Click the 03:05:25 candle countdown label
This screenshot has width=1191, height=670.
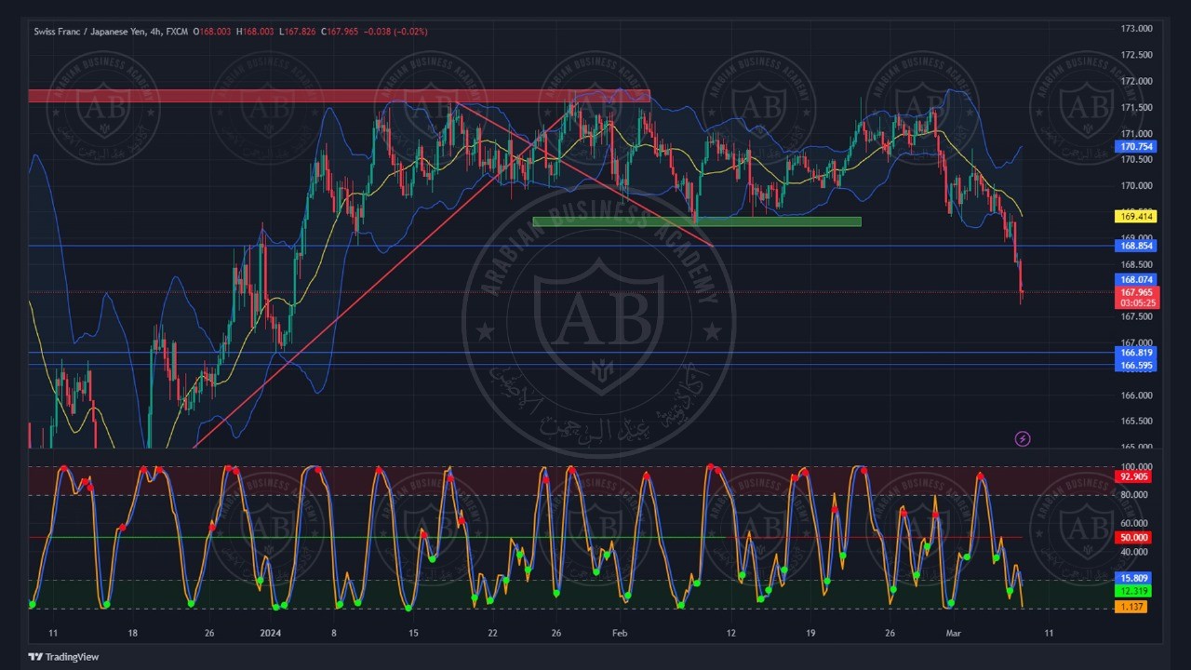pyautogui.click(x=1136, y=303)
